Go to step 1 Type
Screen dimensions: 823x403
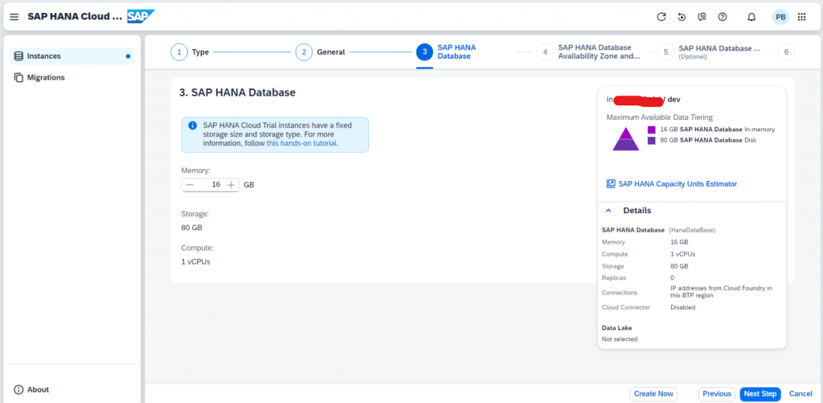190,52
